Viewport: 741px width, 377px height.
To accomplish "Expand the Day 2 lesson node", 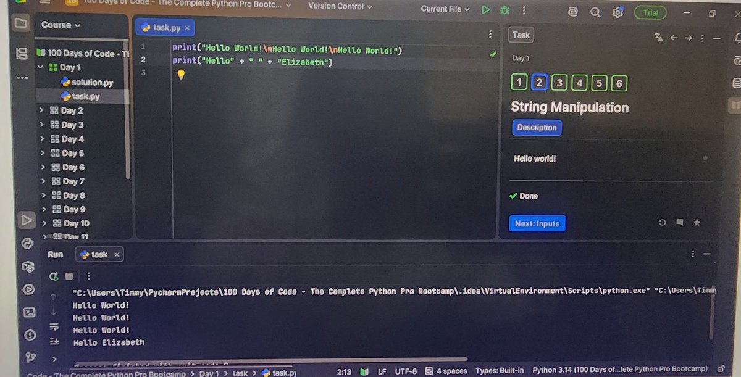I will point(41,110).
